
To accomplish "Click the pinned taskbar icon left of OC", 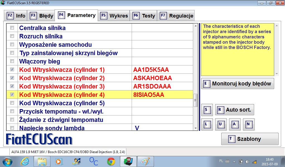I will tap(76, 161).
